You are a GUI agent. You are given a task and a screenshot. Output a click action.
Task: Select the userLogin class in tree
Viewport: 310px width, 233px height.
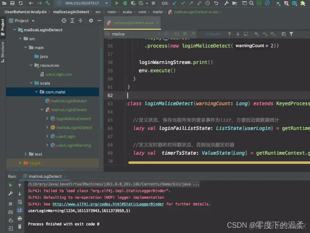click(63, 136)
